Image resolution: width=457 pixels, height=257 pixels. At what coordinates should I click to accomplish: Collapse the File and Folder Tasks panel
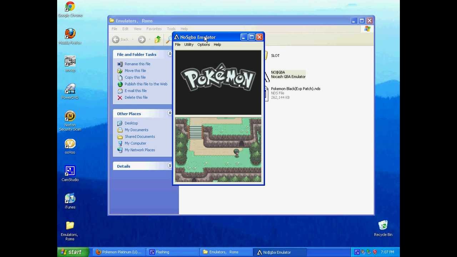coord(170,54)
